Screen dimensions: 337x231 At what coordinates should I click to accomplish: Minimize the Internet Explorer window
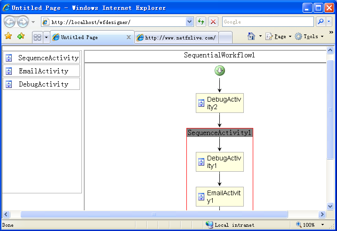tap(307, 8)
